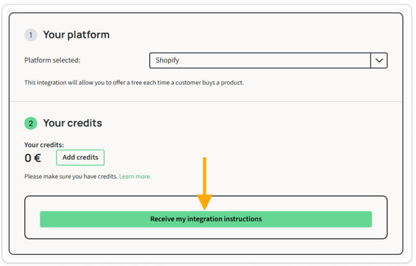The height and width of the screenshot is (266, 416).
Task: Click the divider line between the two sections
Action: [206, 101]
